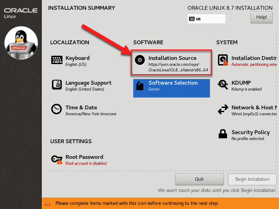Open KDUMP configuration title

pos(241,83)
